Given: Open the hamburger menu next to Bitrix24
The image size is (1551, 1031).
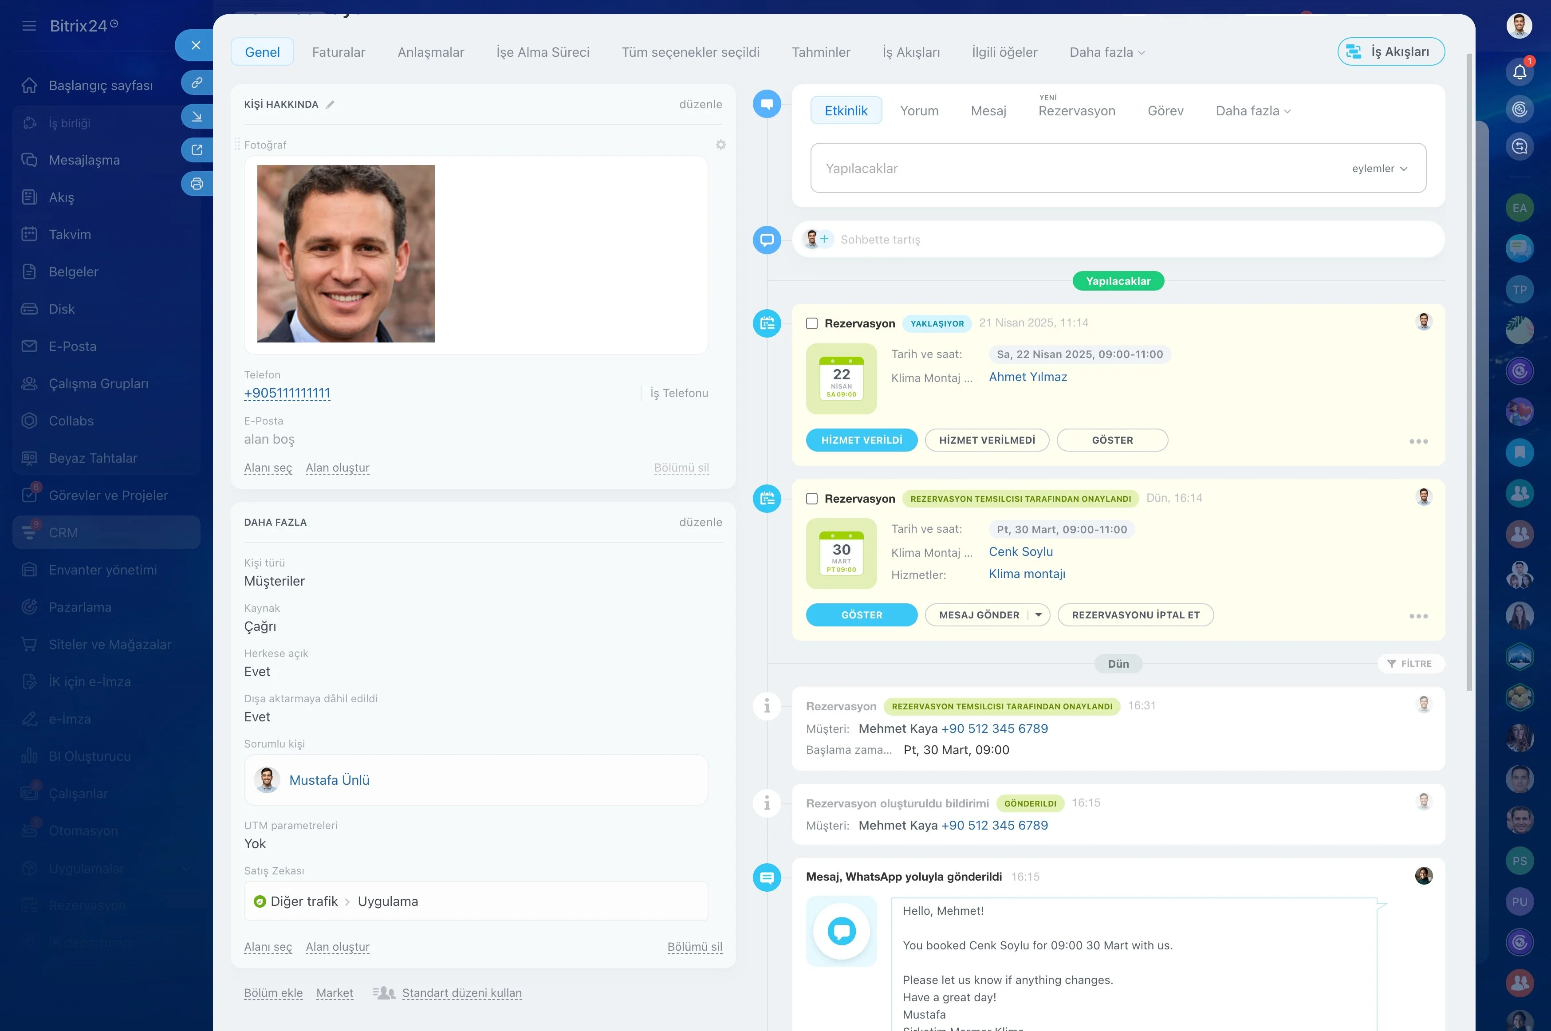Looking at the screenshot, I should coord(29,26).
